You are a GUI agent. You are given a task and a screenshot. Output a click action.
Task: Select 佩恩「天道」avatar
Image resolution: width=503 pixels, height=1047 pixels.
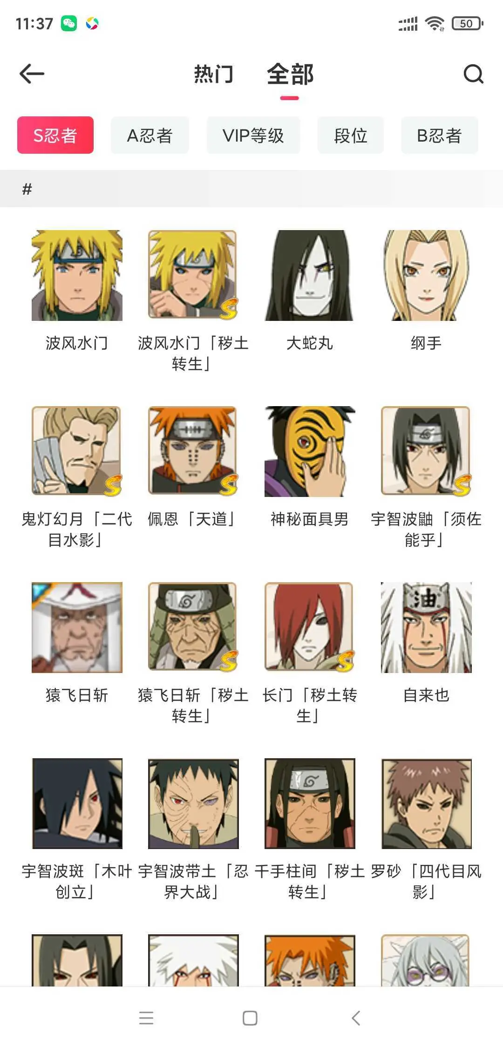point(193,451)
